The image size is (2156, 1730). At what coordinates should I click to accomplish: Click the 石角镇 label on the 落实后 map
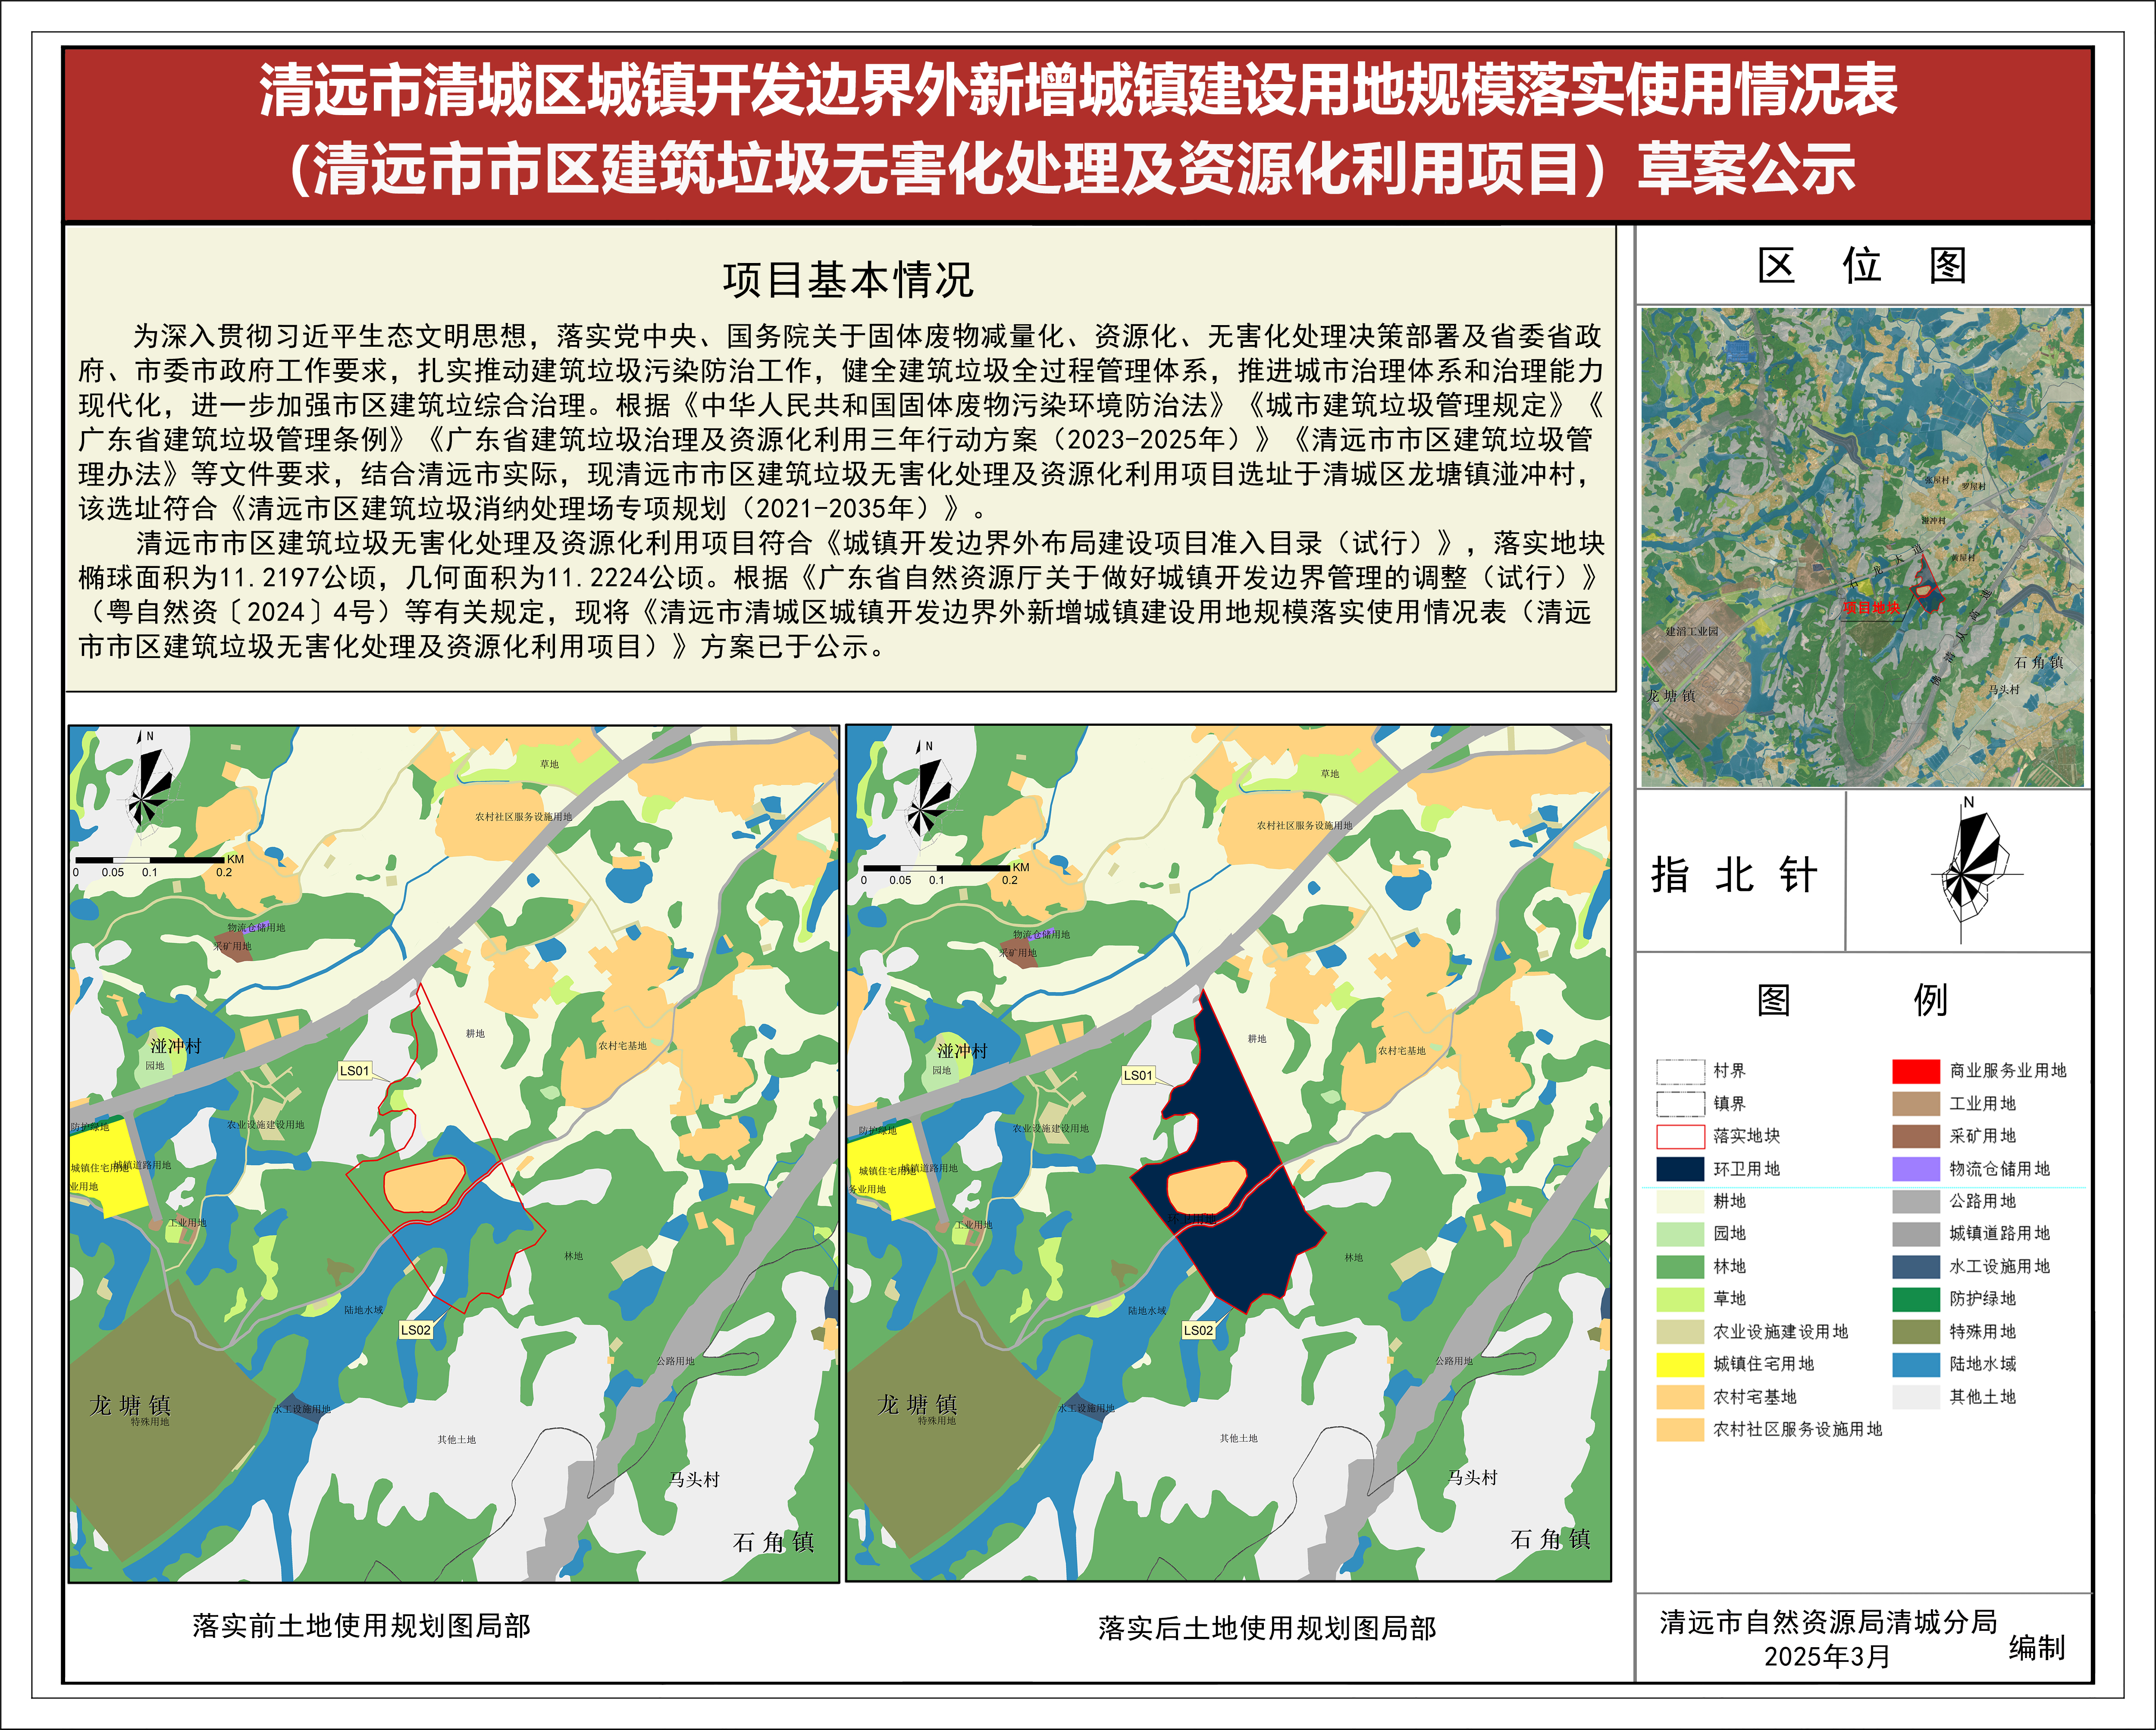click(x=1550, y=1539)
